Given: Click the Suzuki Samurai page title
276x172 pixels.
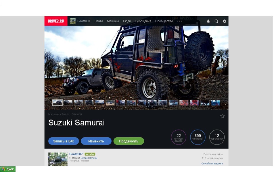Looking at the screenshot, I should (x=76, y=122).
